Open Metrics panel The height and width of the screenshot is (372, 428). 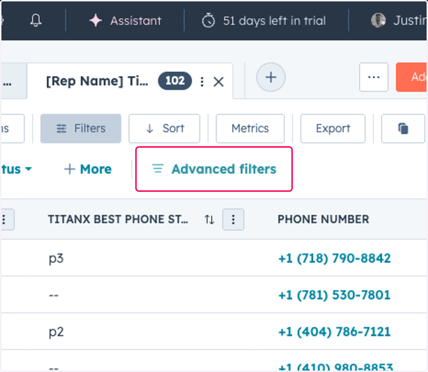[250, 128]
